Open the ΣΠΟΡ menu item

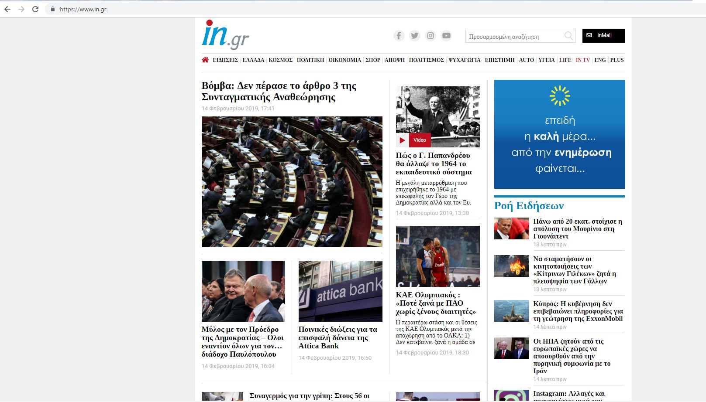pyautogui.click(x=373, y=60)
